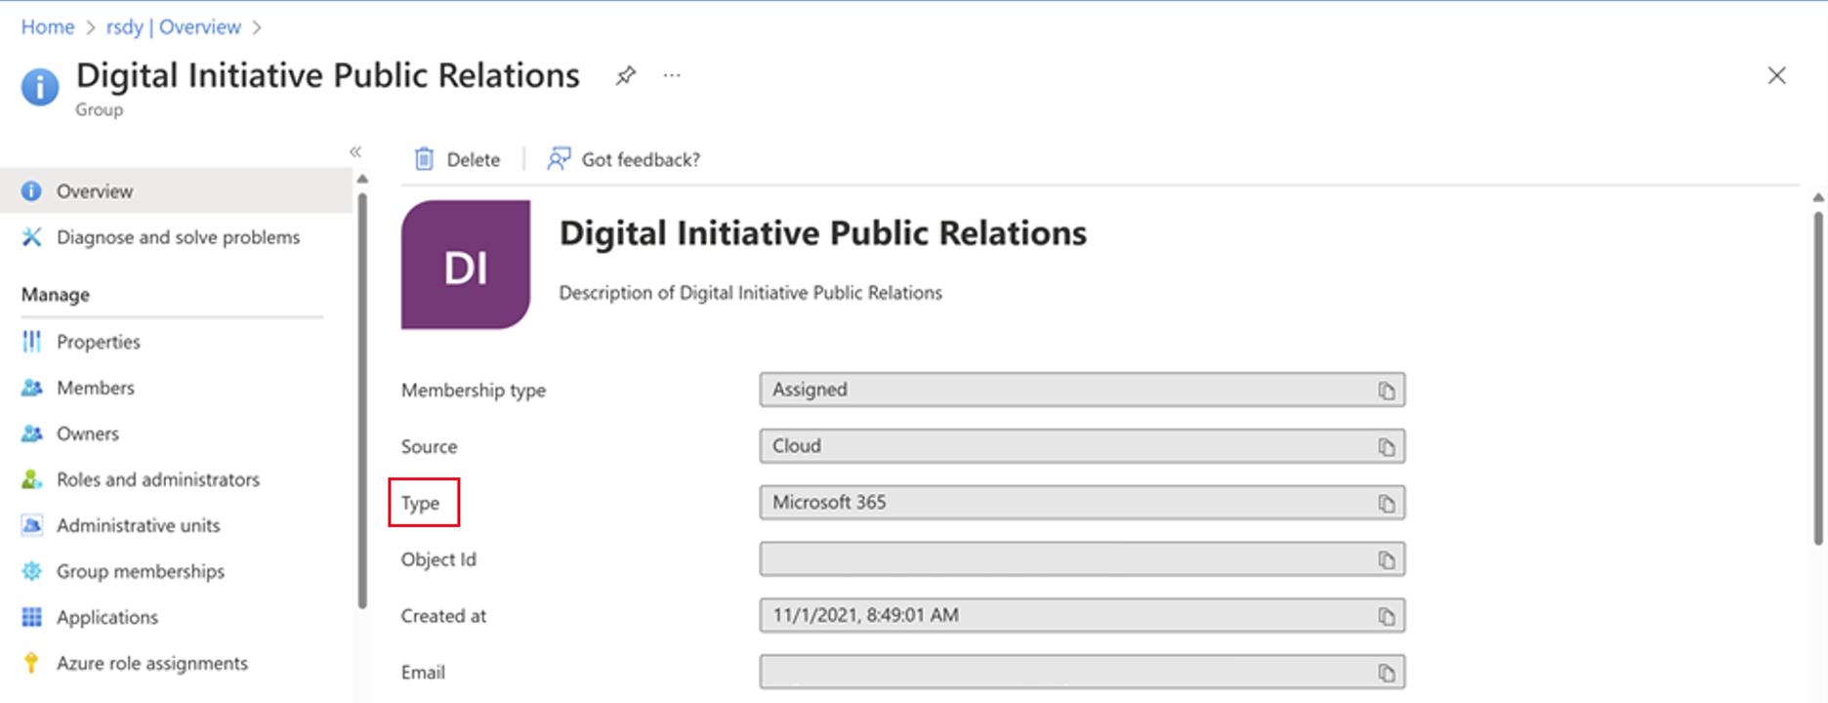The width and height of the screenshot is (1828, 703).
Task: Copy the Membership type value
Action: pos(1386,391)
